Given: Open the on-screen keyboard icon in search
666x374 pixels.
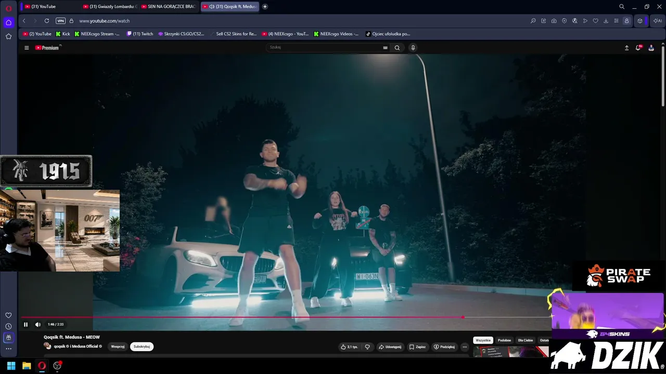Looking at the screenshot, I should pyautogui.click(x=385, y=48).
